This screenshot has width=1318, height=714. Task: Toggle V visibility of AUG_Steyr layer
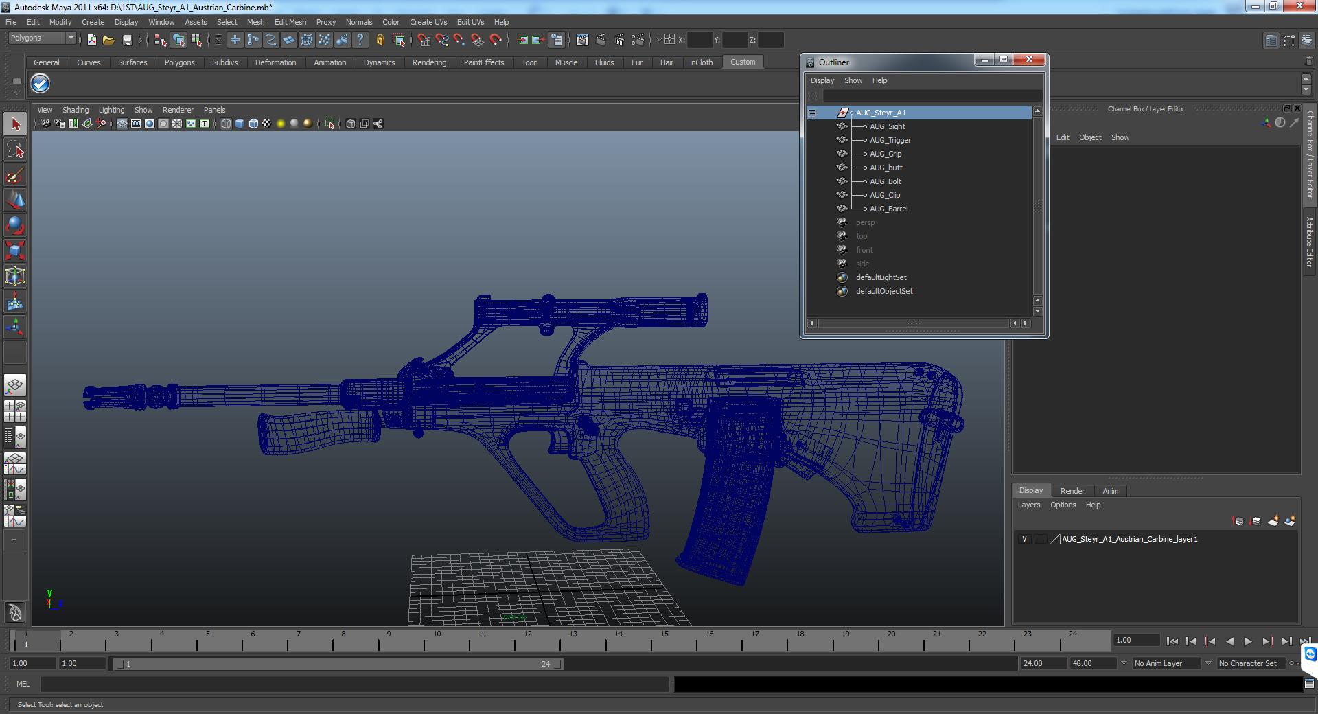(x=1024, y=539)
